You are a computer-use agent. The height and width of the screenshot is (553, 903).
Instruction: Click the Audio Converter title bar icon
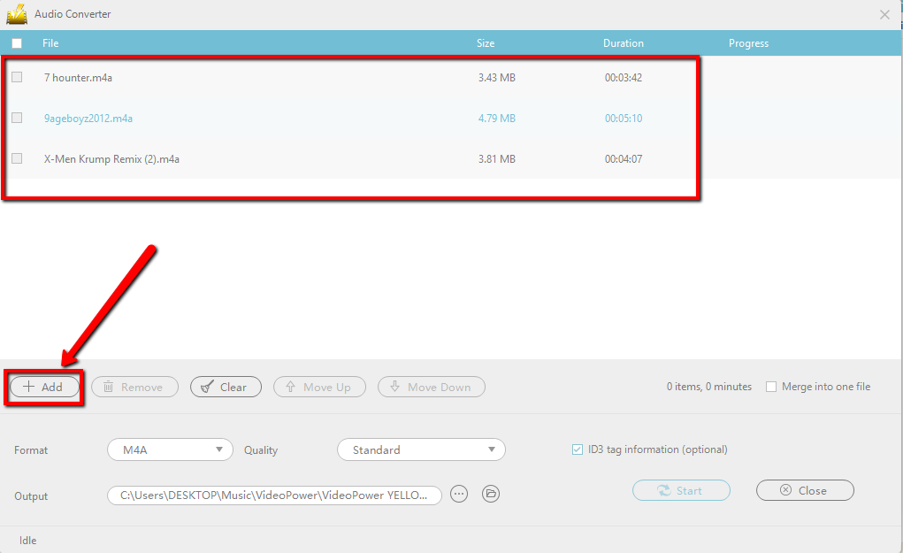[x=17, y=13]
